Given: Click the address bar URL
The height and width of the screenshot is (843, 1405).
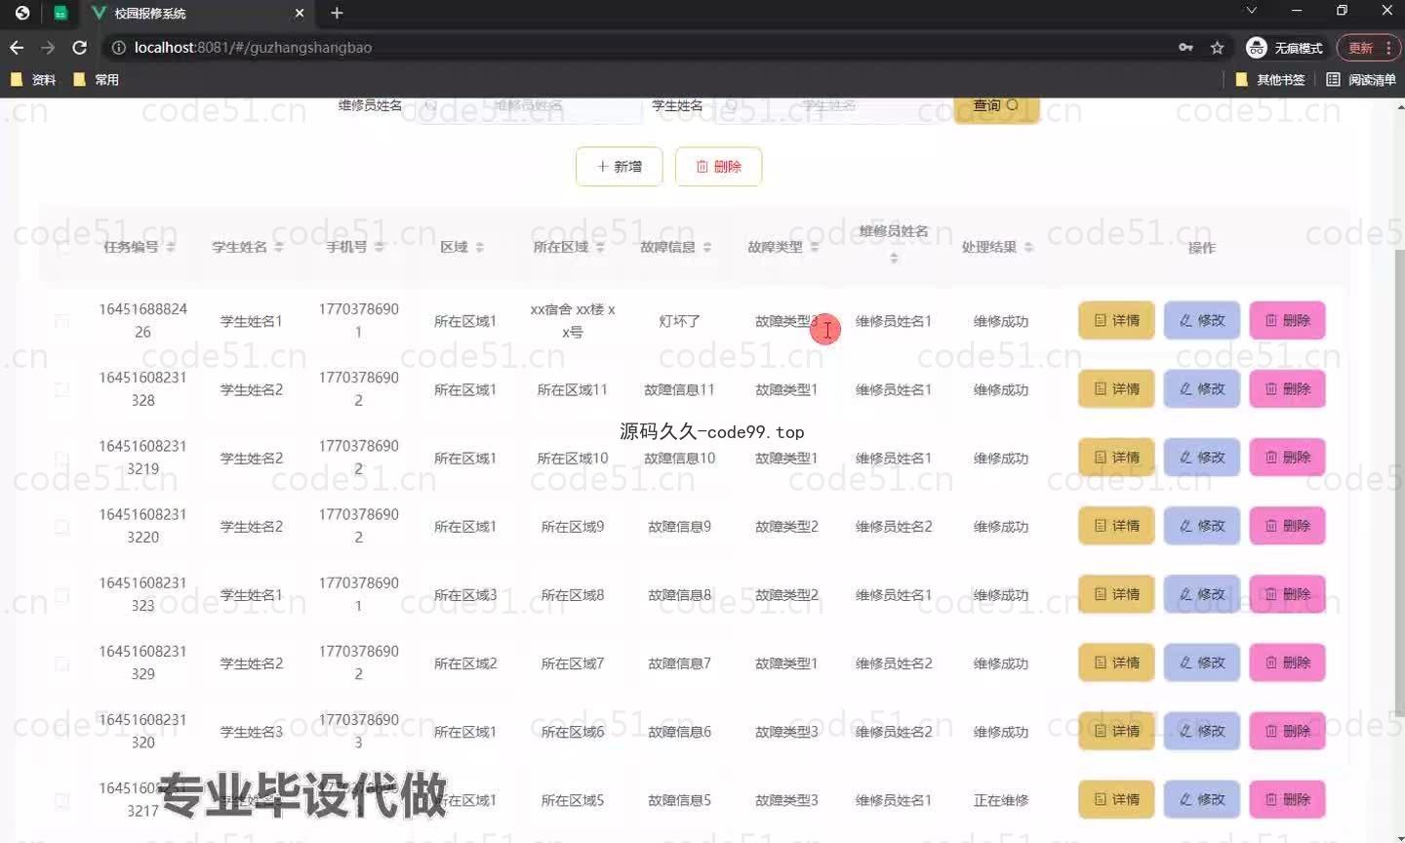Looking at the screenshot, I should (x=254, y=47).
